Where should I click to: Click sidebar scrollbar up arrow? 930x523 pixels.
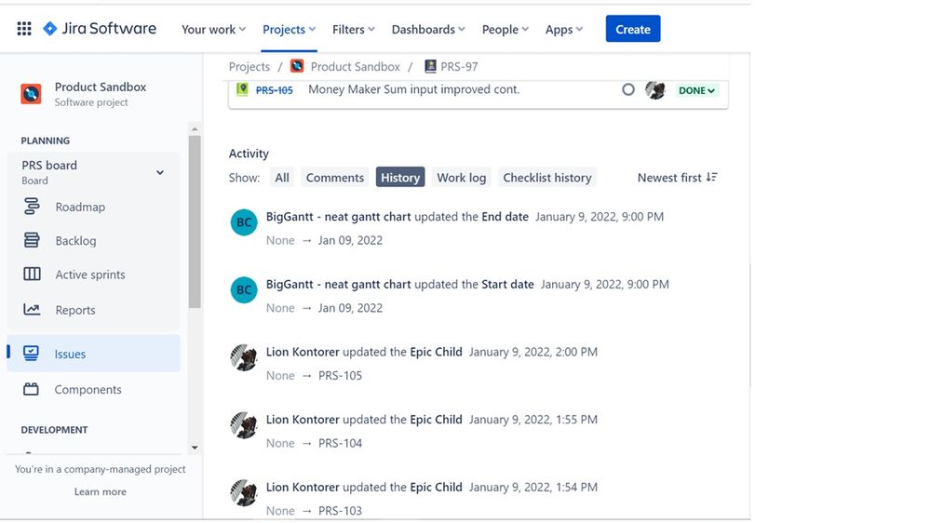[x=195, y=129]
